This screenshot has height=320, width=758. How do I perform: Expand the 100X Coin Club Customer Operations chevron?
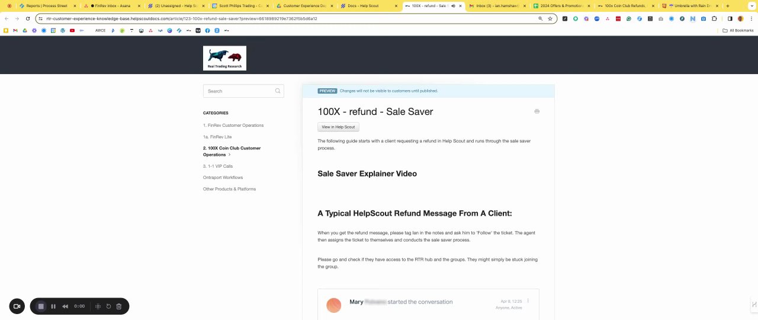tap(230, 155)
